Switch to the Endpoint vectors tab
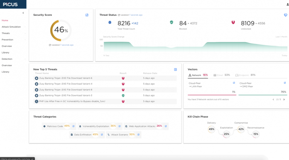 pyautogui.click(x=245, y=75)
